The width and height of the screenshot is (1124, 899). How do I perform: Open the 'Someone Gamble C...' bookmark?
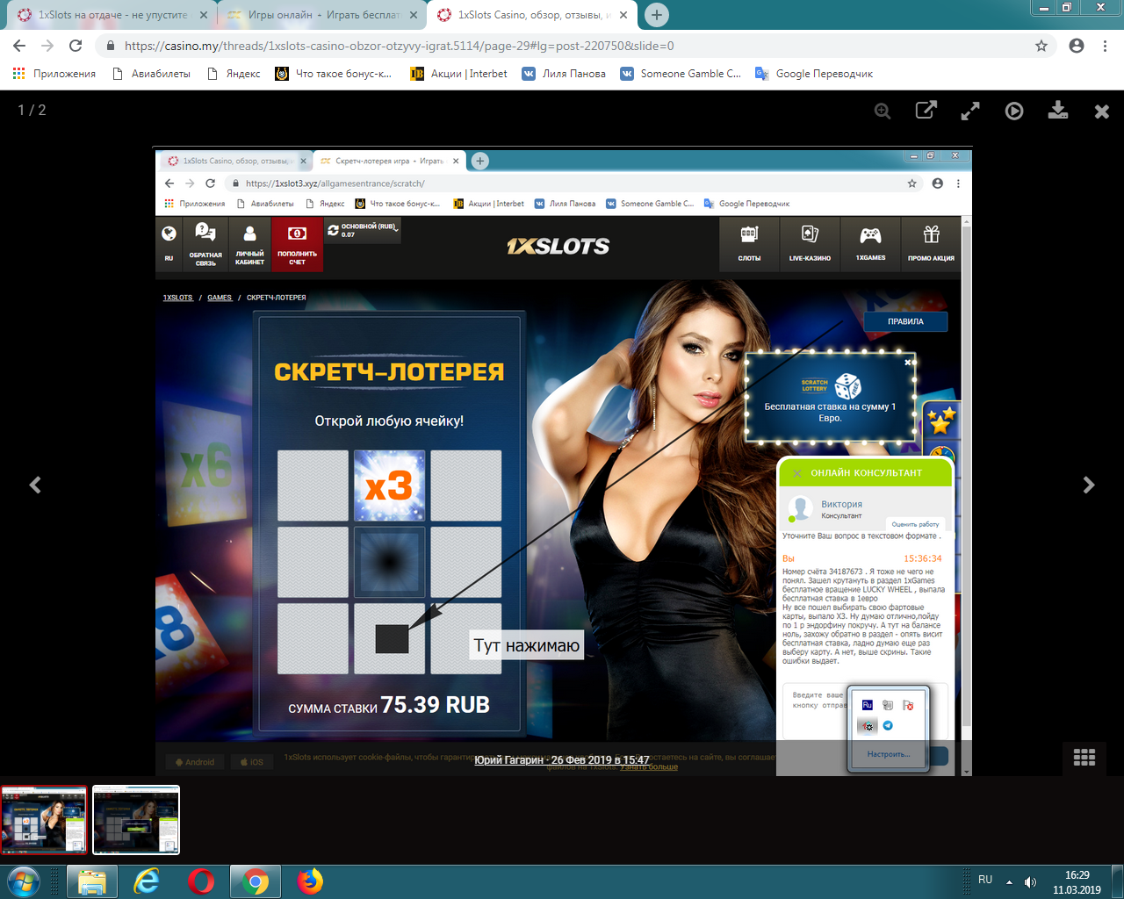(x=681, y=74)
